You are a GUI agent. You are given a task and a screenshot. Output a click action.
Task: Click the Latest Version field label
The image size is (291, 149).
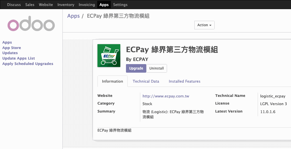pyautogui.click(x=229, y=111)
